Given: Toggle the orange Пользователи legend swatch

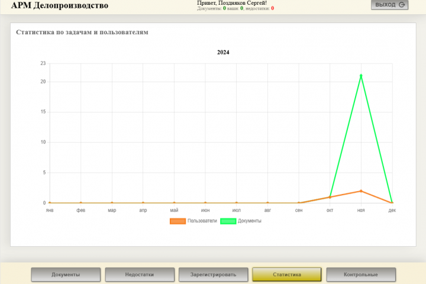Looking at the screenshot, I should (x=177, y=221).
